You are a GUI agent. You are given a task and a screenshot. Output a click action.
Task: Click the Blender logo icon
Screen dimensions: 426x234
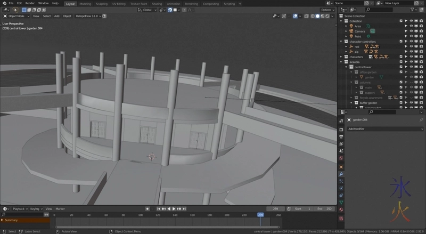pos(4,3)
